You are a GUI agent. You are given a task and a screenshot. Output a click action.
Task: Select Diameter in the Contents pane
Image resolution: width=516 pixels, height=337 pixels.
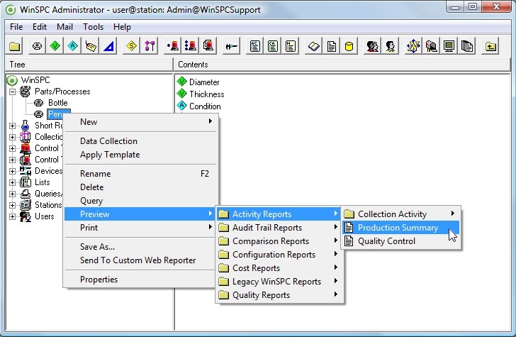point(198,82)
